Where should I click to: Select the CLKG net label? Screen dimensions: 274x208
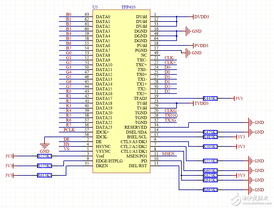click(170, 111)
